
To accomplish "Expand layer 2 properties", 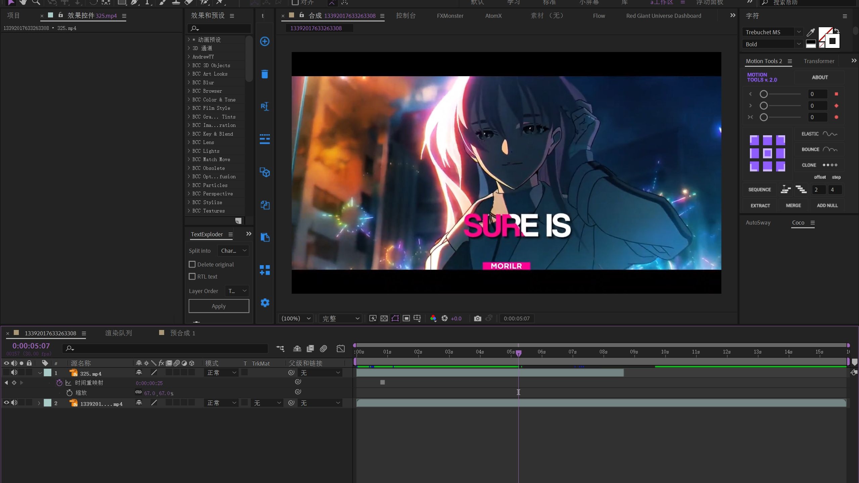I will click(39, 403).
